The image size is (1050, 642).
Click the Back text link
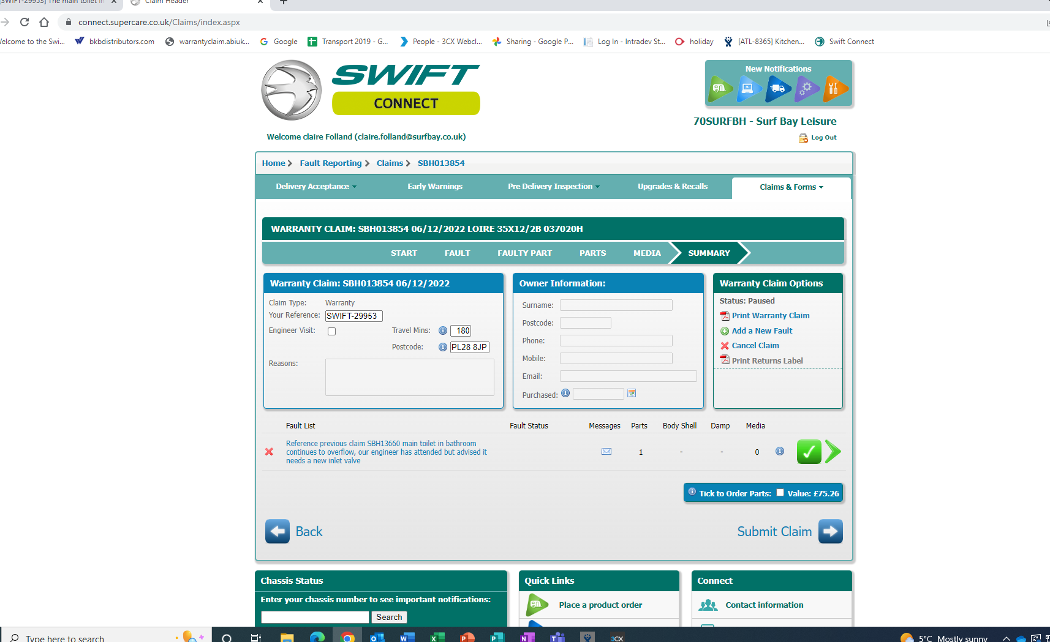click(x=309, y=531)
